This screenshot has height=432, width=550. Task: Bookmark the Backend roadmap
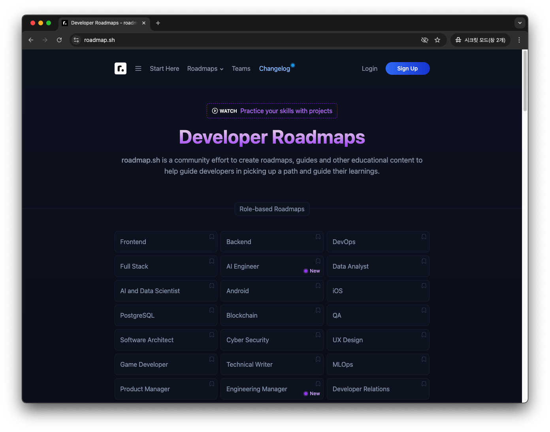pos(318,237)
